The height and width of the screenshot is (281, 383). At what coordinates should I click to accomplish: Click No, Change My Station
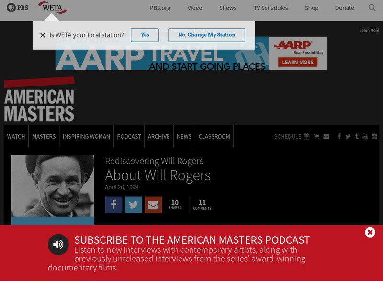(x=206, y=35)
